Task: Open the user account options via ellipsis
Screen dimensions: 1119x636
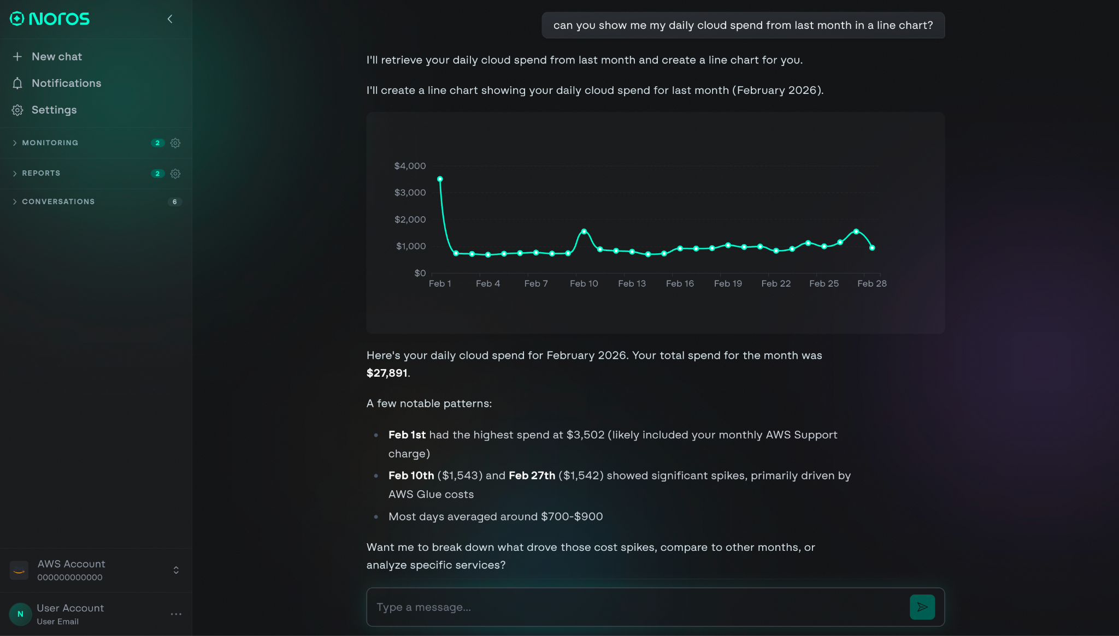Action: pyautogui.click(x=176, y=614)
